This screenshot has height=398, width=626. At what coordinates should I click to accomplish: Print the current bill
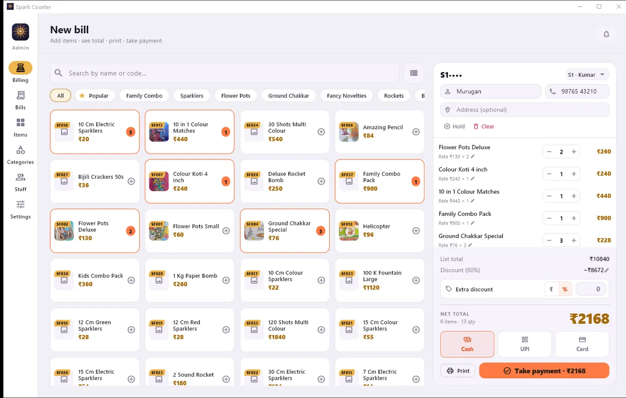(458, 371)
